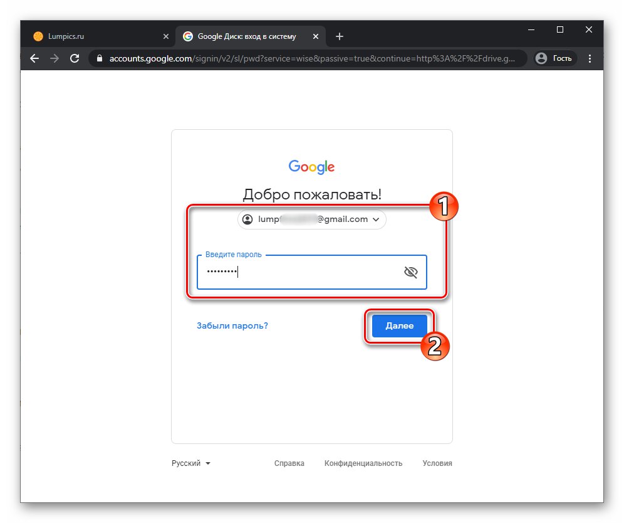Open the Chrome three-dot menu
This screenshot has height=523, width=624.
(590, 58)
